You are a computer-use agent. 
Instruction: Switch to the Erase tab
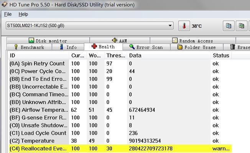[x=237, y=47]
